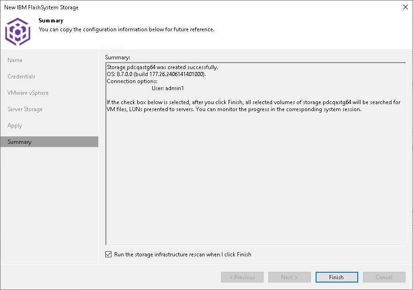Click the greyed-out Next button
413x290 pixels.
tap(289, 277)
